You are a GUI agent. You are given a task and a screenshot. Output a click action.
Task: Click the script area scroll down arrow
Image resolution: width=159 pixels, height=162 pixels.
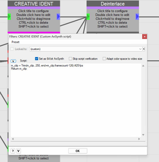tap(143, 135)
